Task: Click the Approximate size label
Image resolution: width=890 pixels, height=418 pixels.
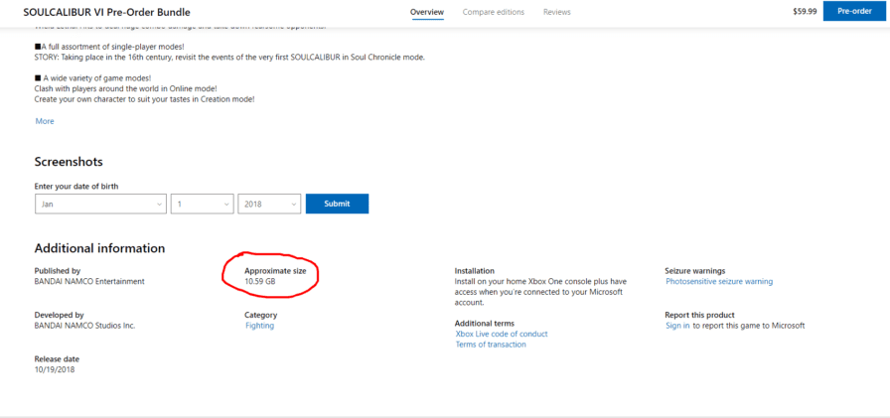Action: (275, 271)
